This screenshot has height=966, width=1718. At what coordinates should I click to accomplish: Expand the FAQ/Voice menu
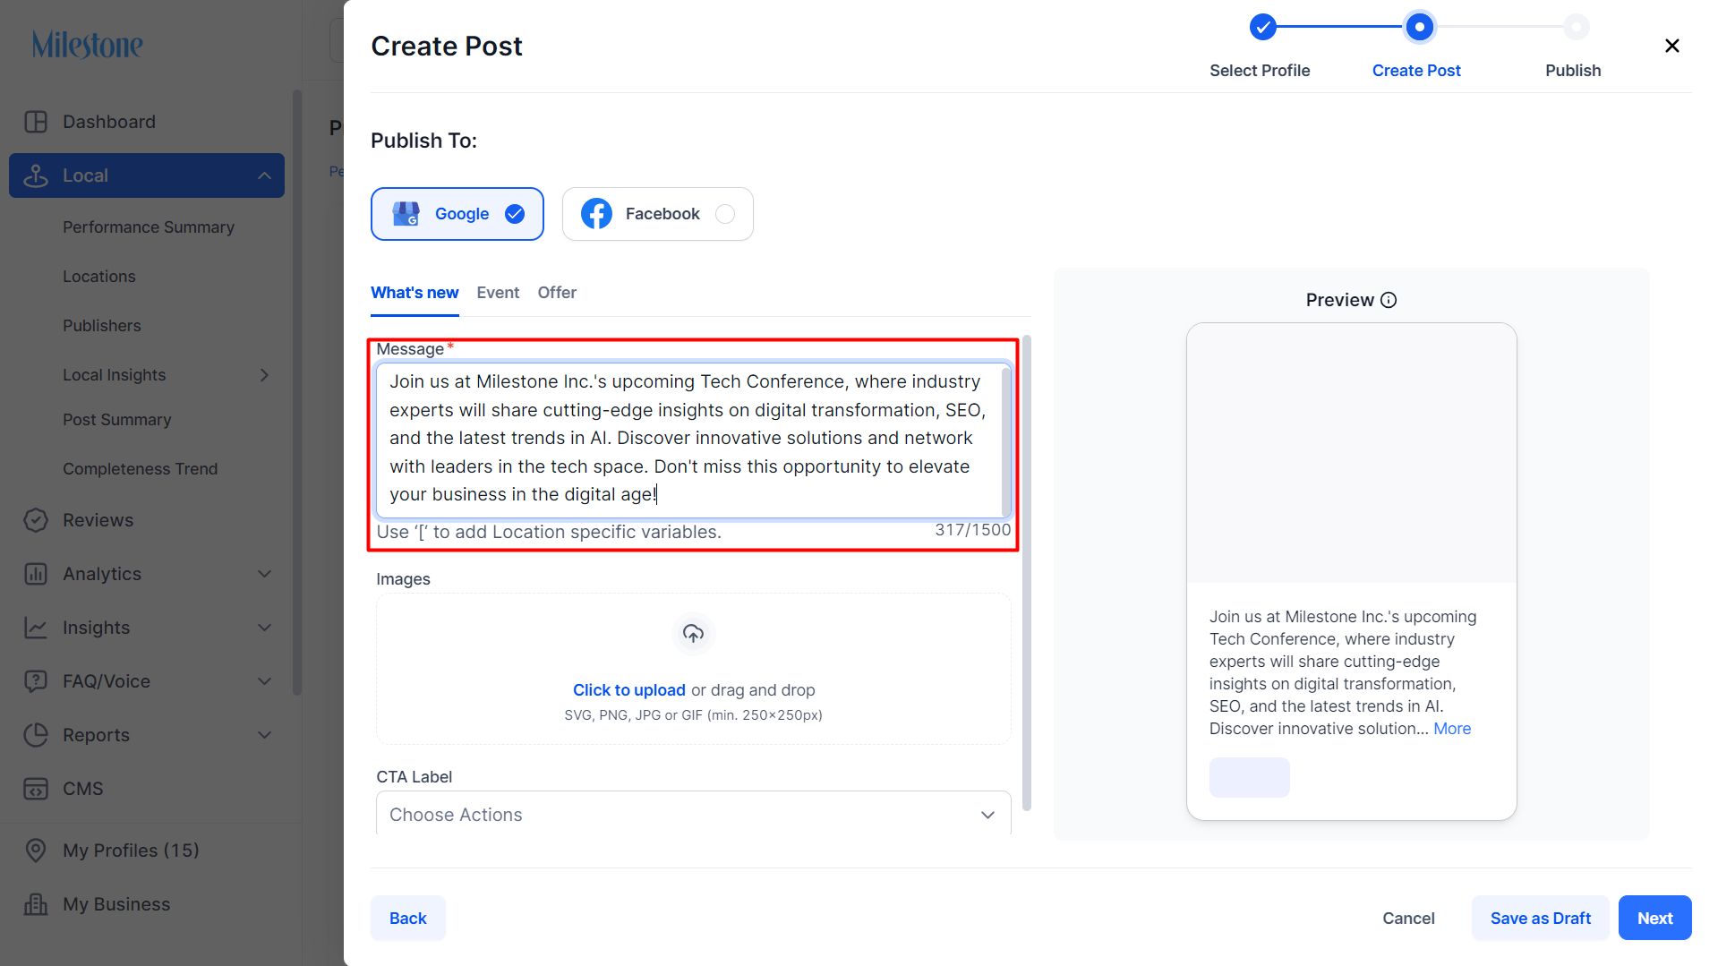coord(264,681)
